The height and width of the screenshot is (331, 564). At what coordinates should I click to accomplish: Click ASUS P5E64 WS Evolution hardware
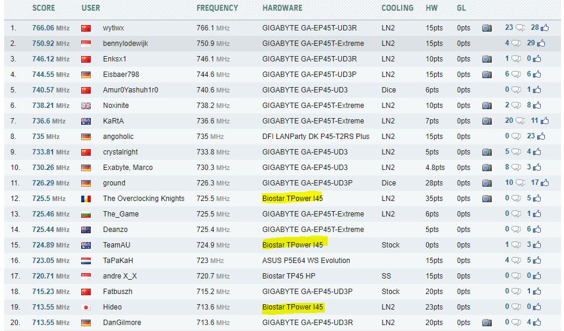tap(306, 261)
